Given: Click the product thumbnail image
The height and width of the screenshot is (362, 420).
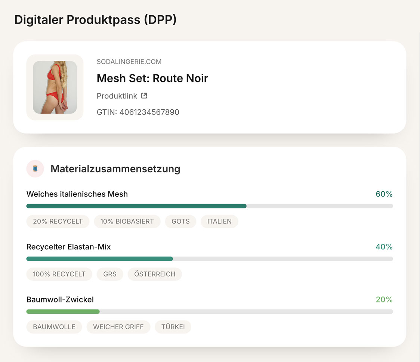Looking at the screenshot, I should (x=55, y=87).
